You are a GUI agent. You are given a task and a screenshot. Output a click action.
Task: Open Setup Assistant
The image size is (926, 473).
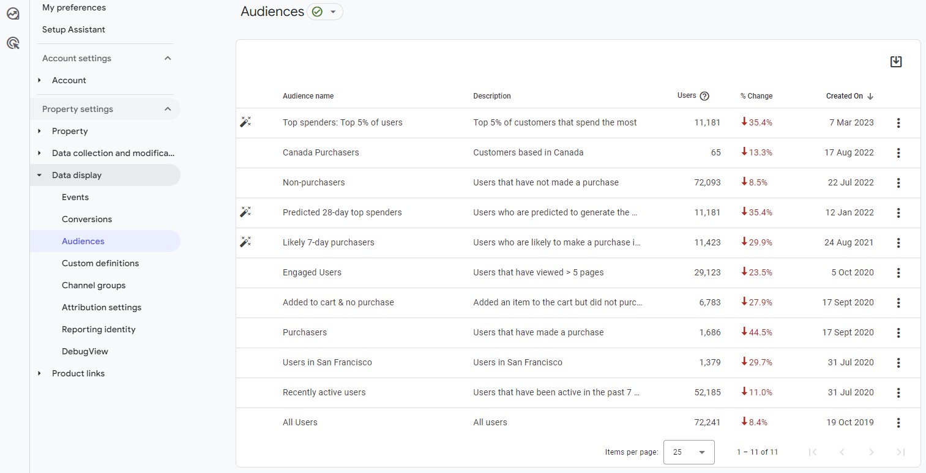73,29
